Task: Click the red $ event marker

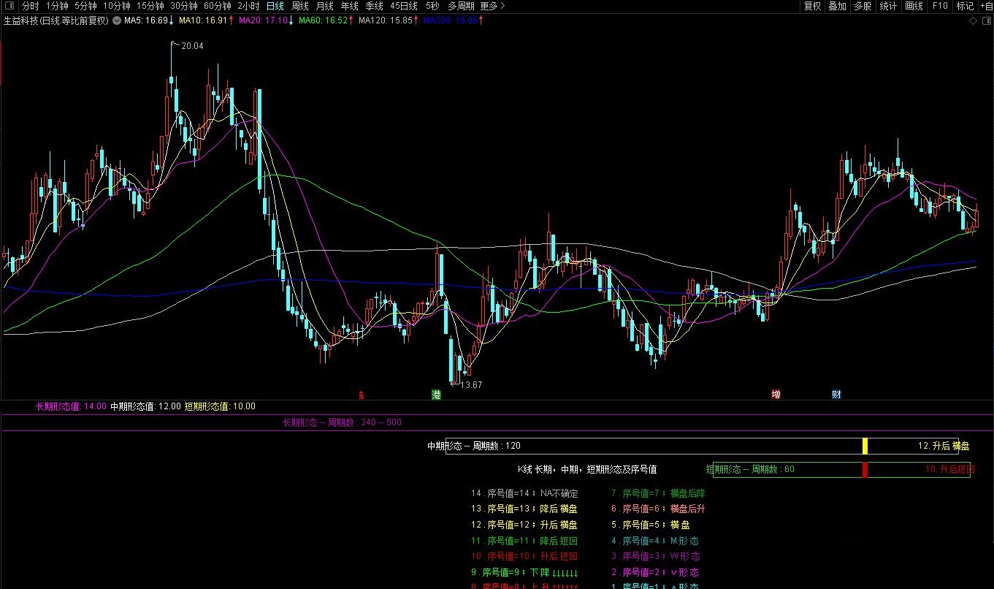Action: pos(361,395)
